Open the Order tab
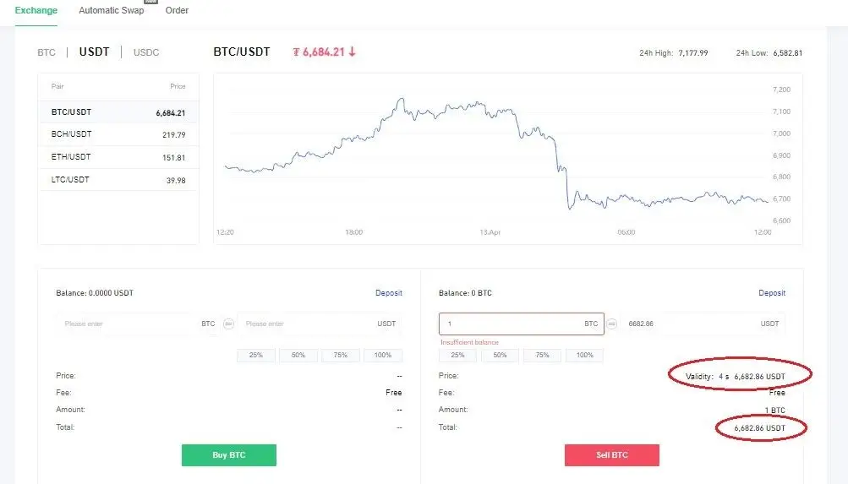 coord(177,11)
